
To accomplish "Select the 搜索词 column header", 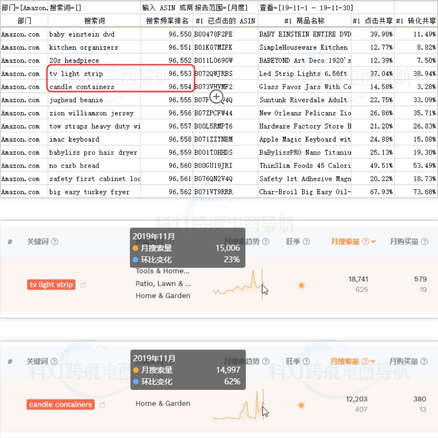I will pos(94,21).
